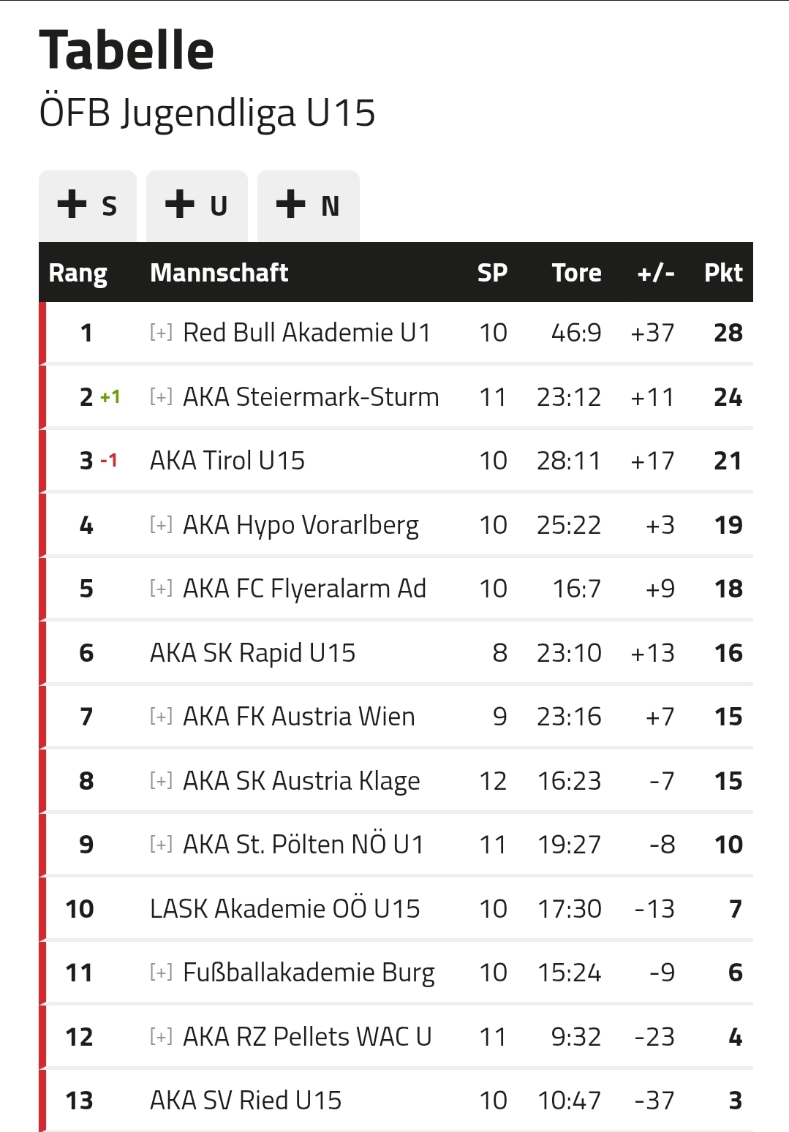789x1132 pixels.
Task: Click plus icon beside Fußballakademie Burg
Action: [161, 972]
